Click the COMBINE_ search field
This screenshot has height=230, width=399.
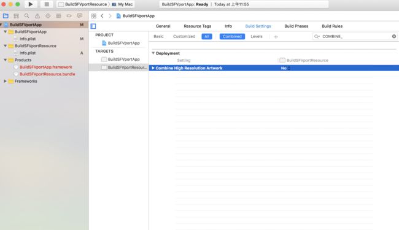(355, 37)
